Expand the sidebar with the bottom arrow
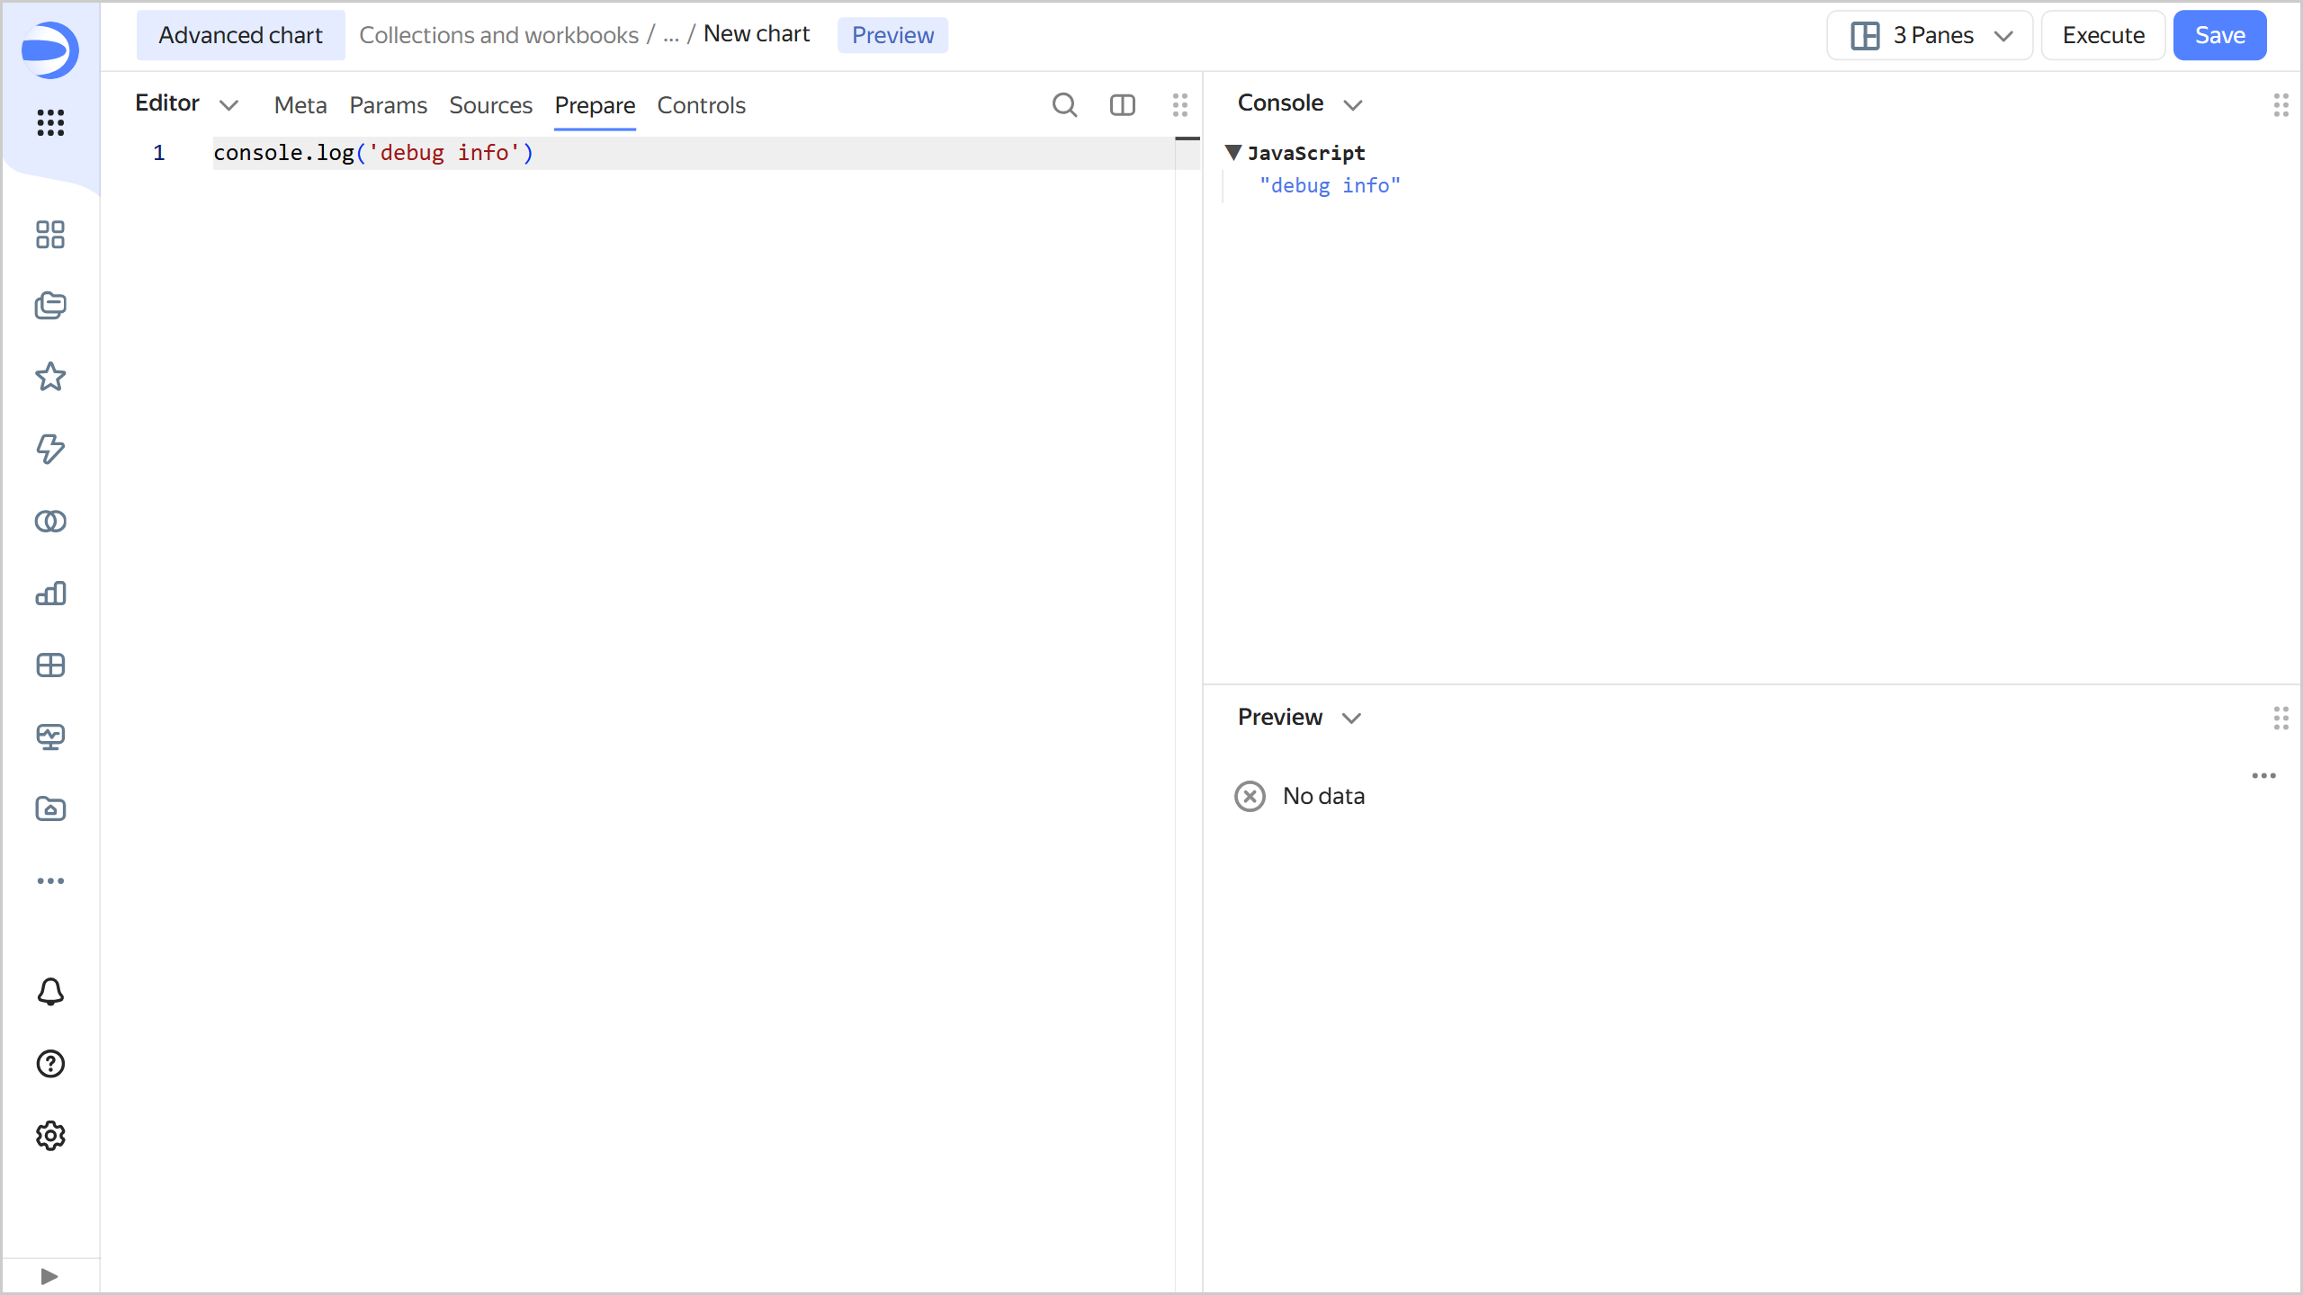The width and height of the screenshot is (2303, 1295). click(49, 1276)
